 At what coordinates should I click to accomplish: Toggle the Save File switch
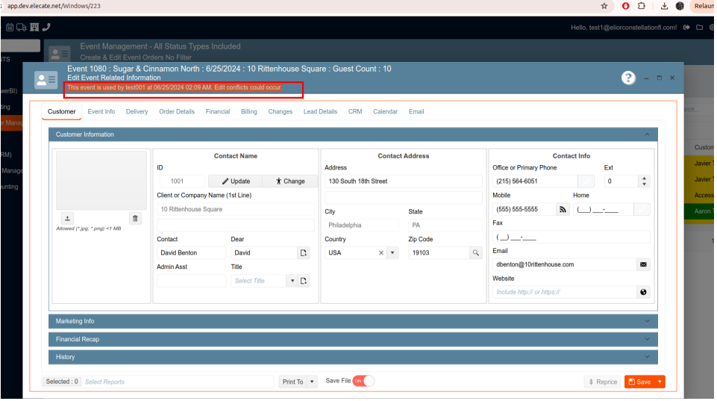point(363,381)
